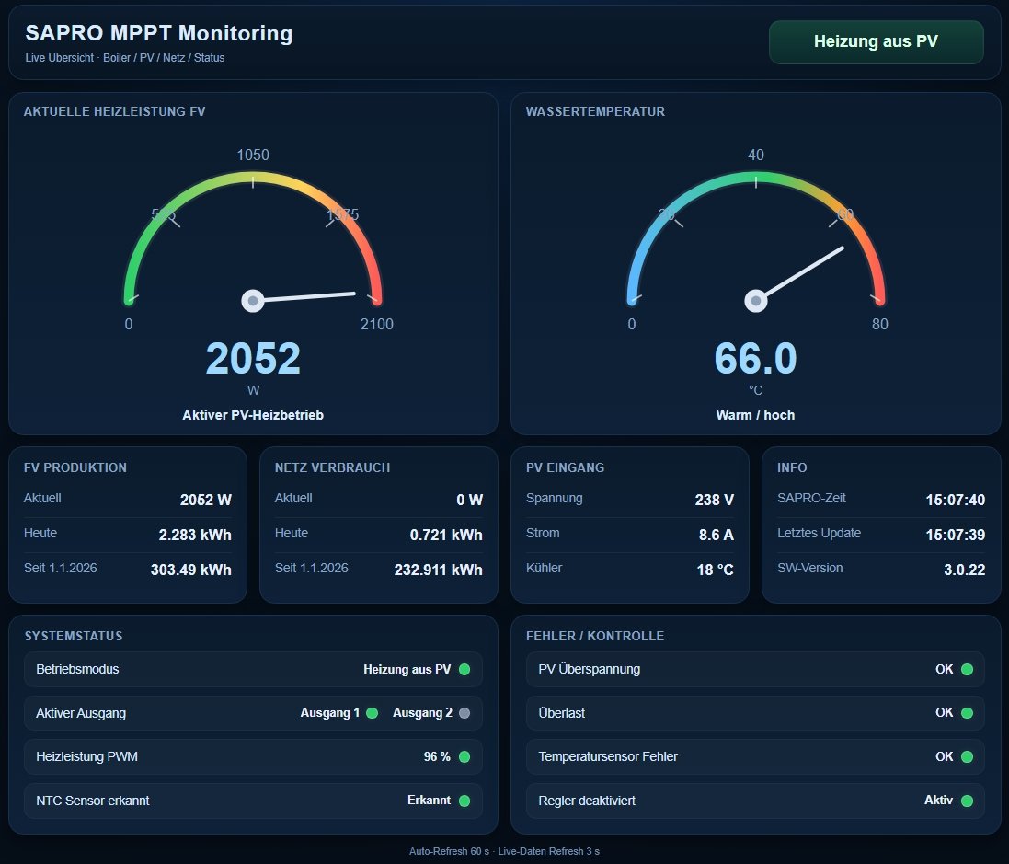Click the Netz Verbrauch Aktuell value 0 W

pos(470,500)
